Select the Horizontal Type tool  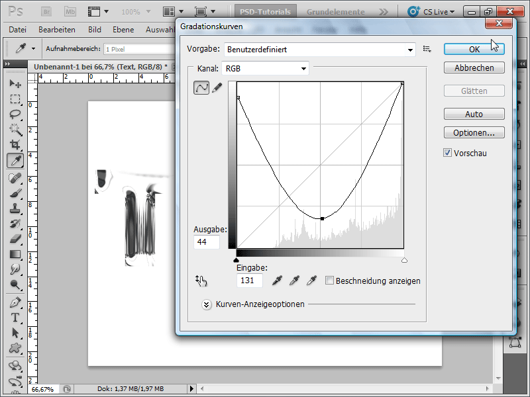point(15,318)
